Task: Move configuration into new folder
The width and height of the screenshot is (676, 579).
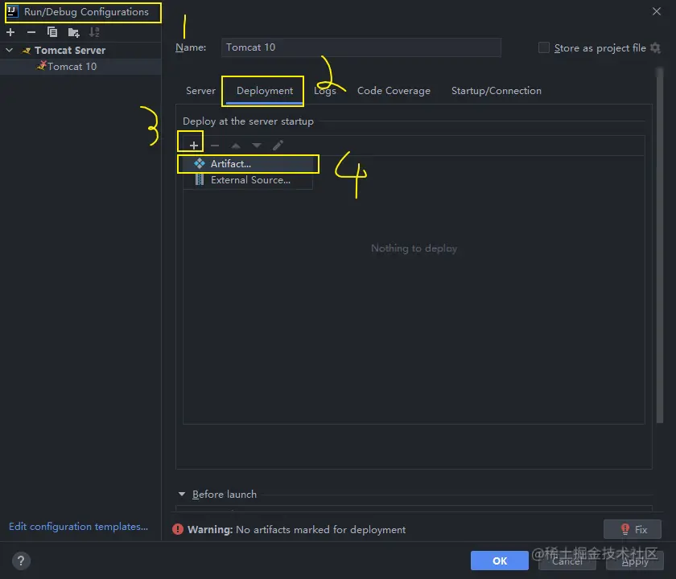Action: (74, 32)
